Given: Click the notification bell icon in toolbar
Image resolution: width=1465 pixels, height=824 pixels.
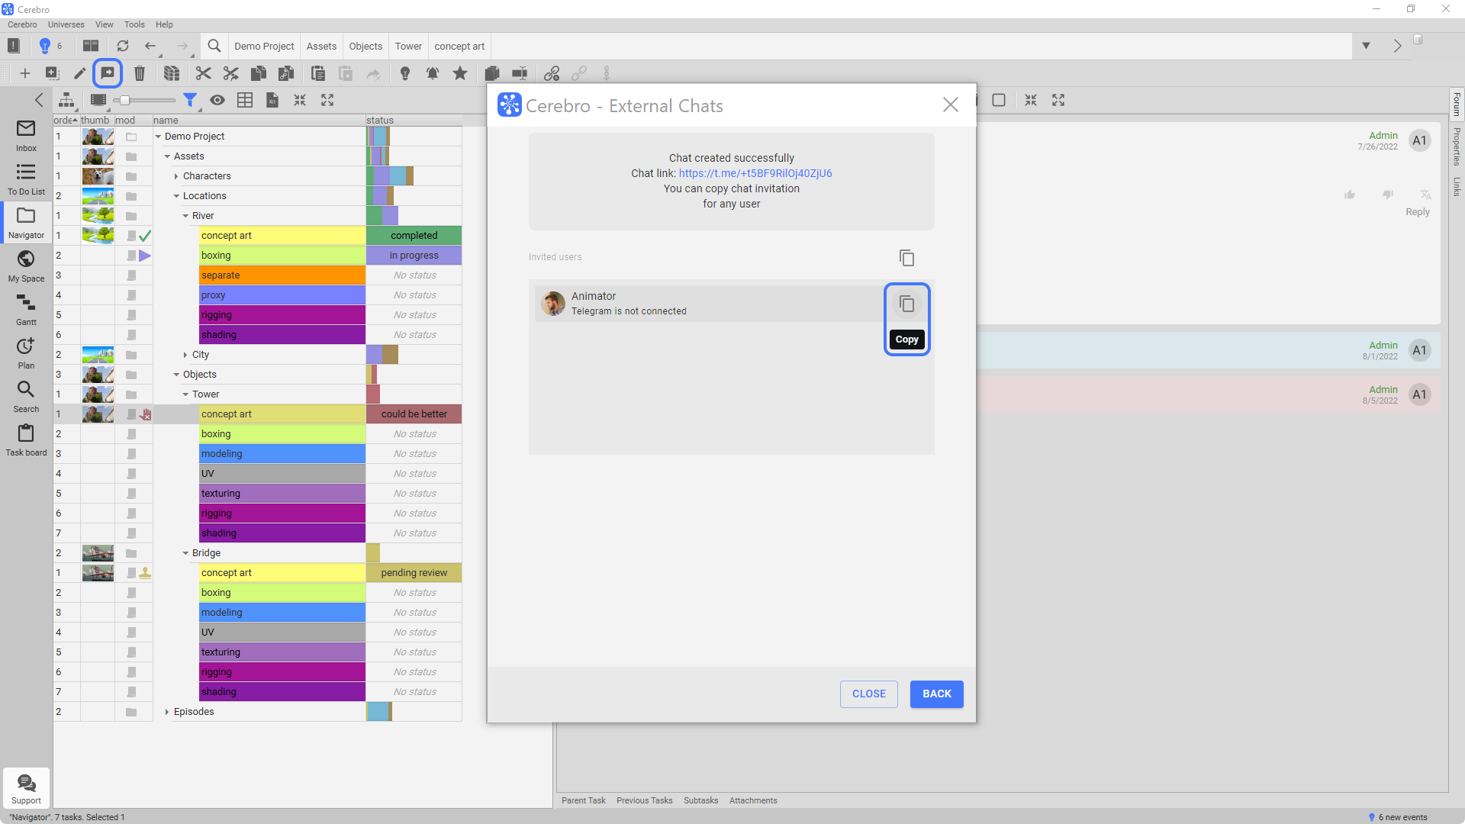Looking at the screenshot, I should click(x=433, y=73).
